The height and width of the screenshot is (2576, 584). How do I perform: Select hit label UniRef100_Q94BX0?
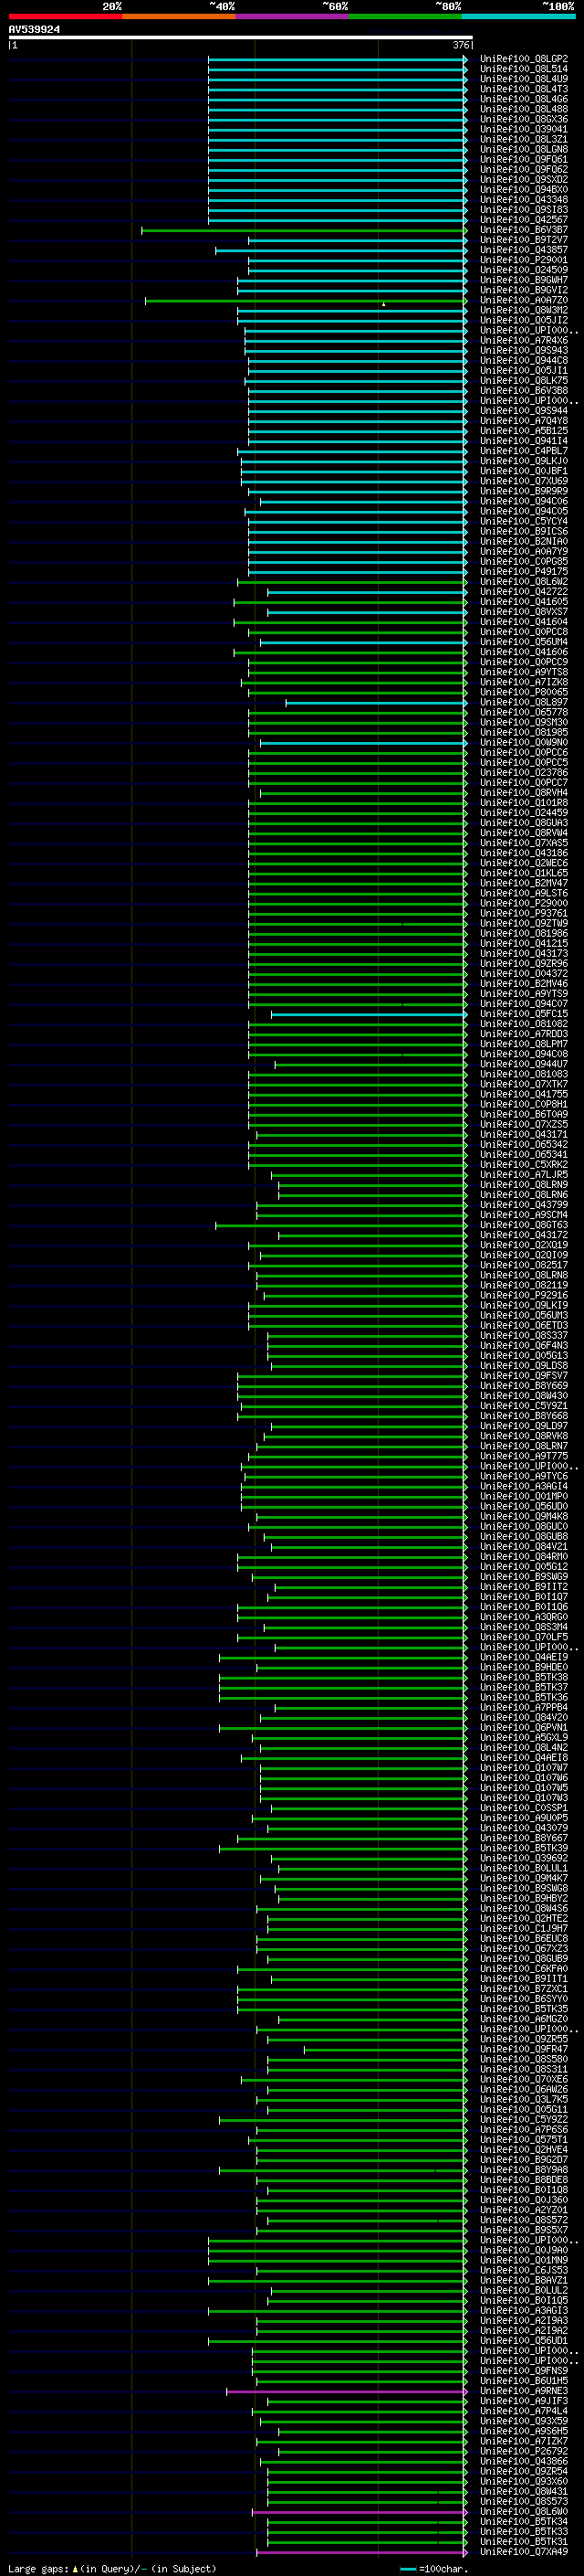pos(523,189)
